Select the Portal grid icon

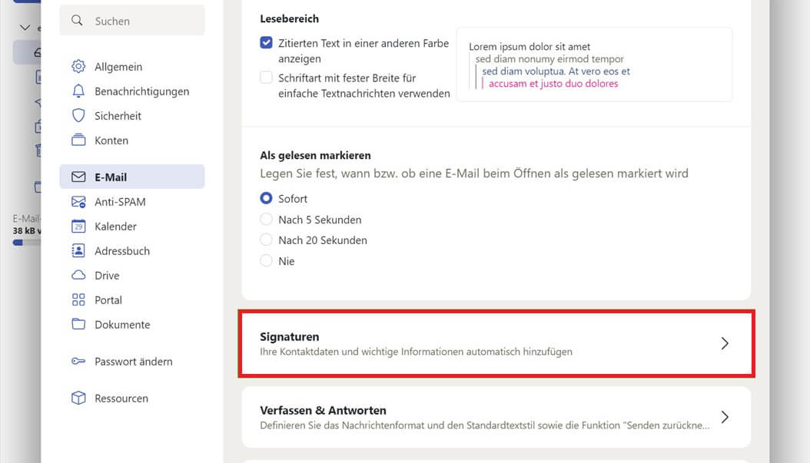coord(78,300)
